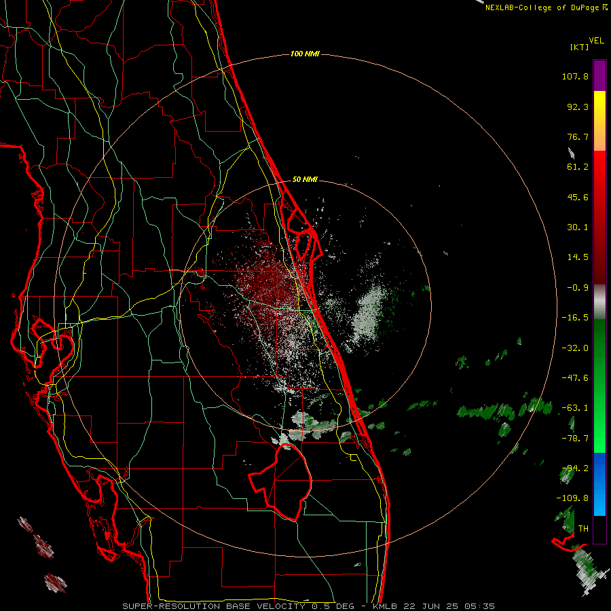Select the -63.1 value on velocity scale

point(575,408)
